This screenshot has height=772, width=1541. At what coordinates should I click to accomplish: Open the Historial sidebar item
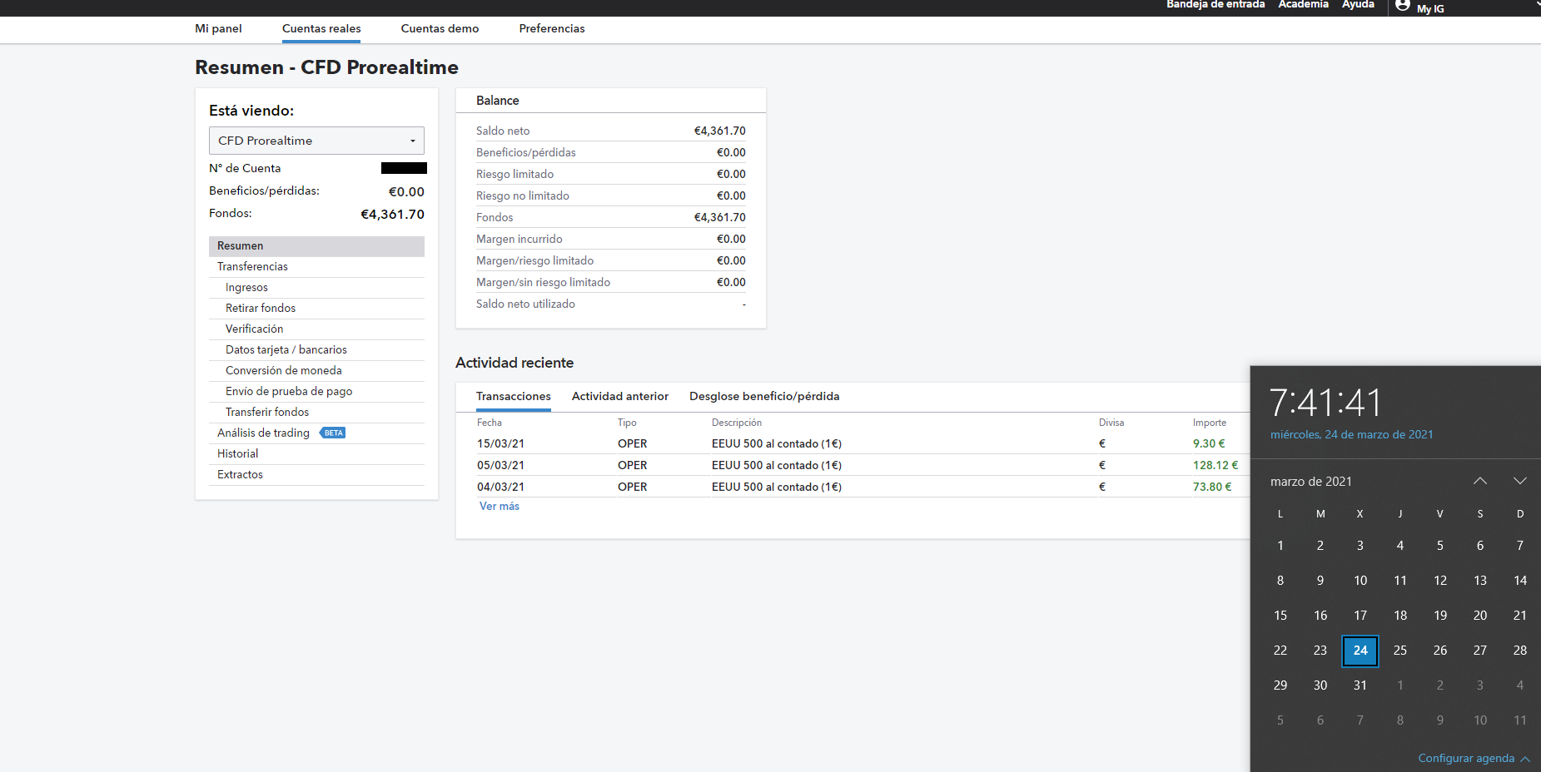[237, 454]
